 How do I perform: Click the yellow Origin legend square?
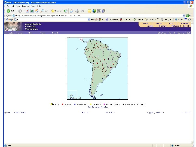point(51,104)
